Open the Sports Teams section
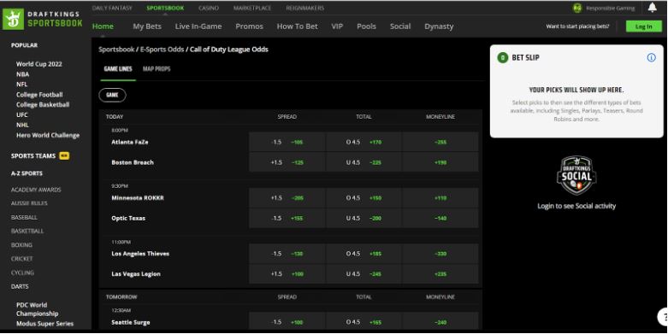Screen dimensions: 668x334 33,155
